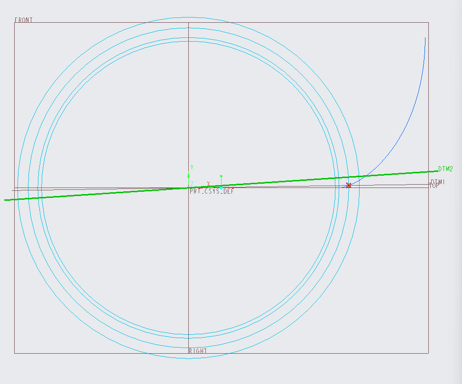Select the cyan Z axis letter

(x=192, y=184)
